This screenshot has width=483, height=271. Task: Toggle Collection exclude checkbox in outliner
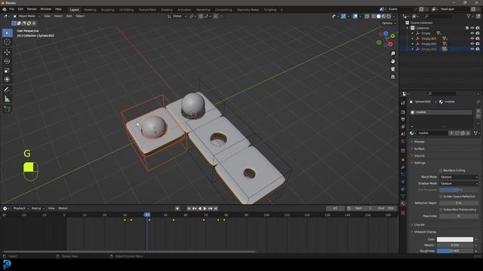click(x=467, y=28)
